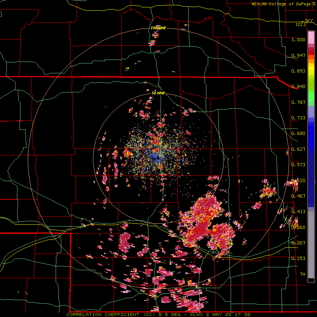This screenshot has width=317, height=317.
Task: Select the 0.413 color scale label
Action: point(298,212)
